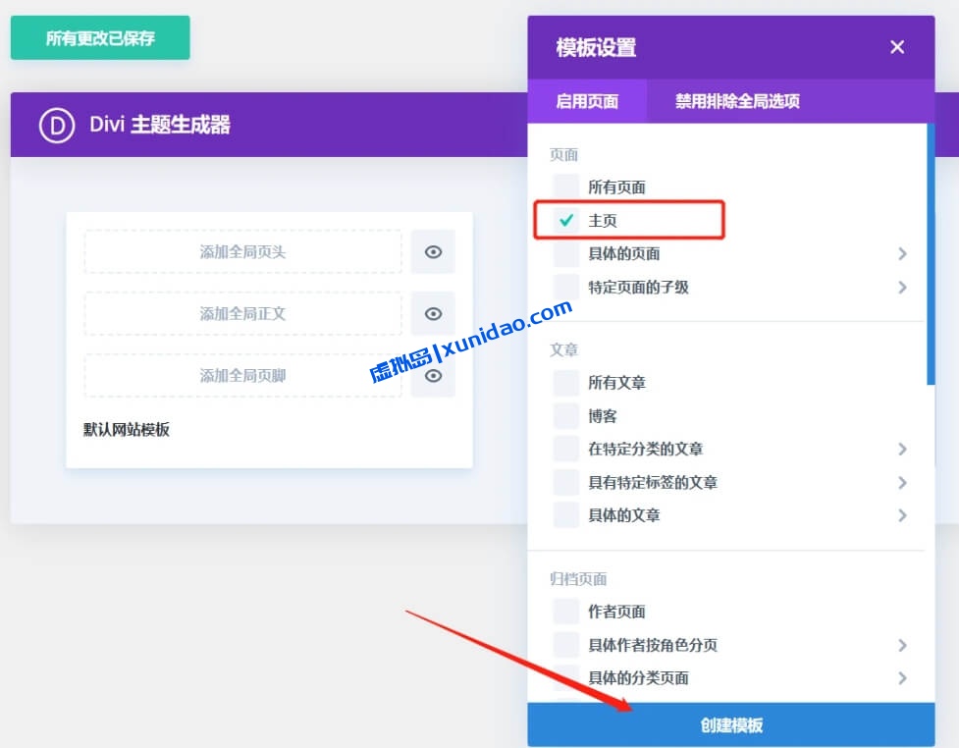Expand 具体的页面 with its chevron
This screenshot has width=959, height=748.
[902, 253]
